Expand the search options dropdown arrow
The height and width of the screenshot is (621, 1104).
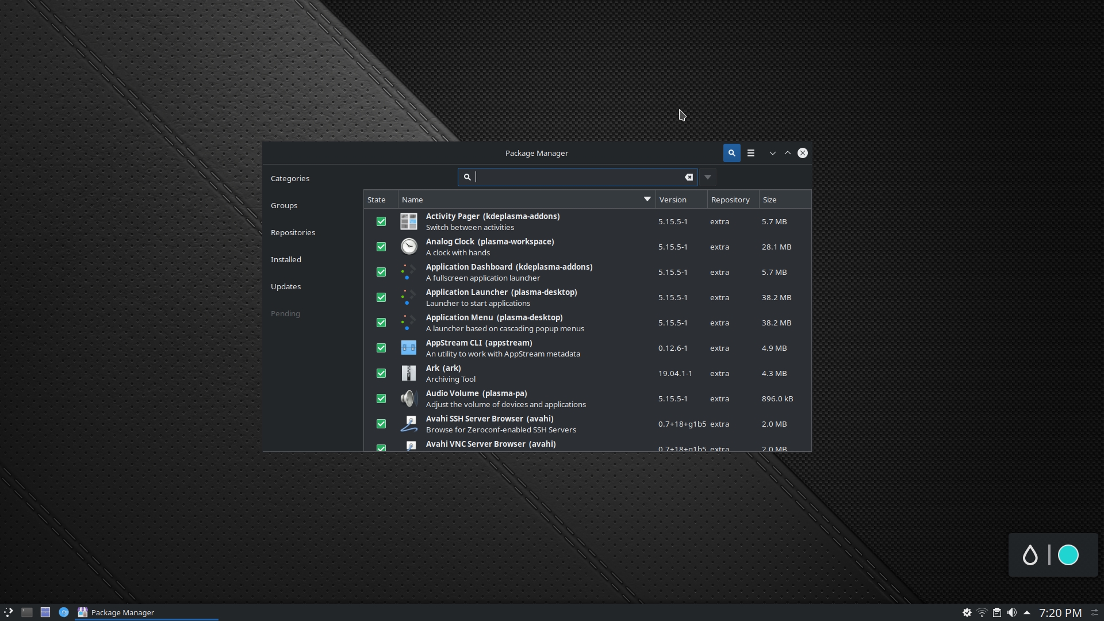708,177
